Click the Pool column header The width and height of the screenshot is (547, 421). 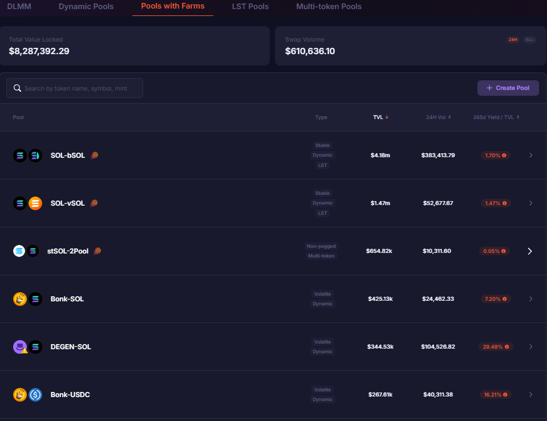point(18,117)
